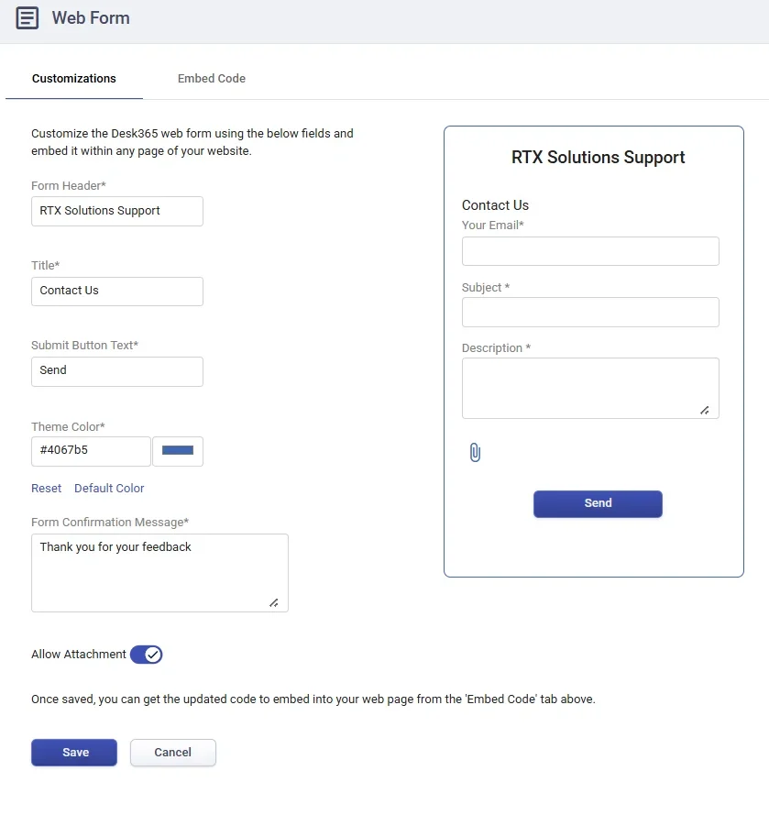Click the Reset color link
Viewport: 769px width, 815px height.
(46, 488)
